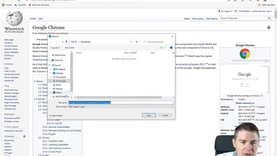Open Intune favorite in bookmarks bar

(7, 5)
